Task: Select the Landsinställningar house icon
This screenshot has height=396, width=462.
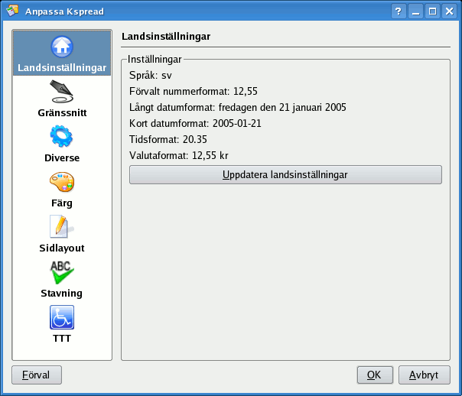Action: (62, 47)
